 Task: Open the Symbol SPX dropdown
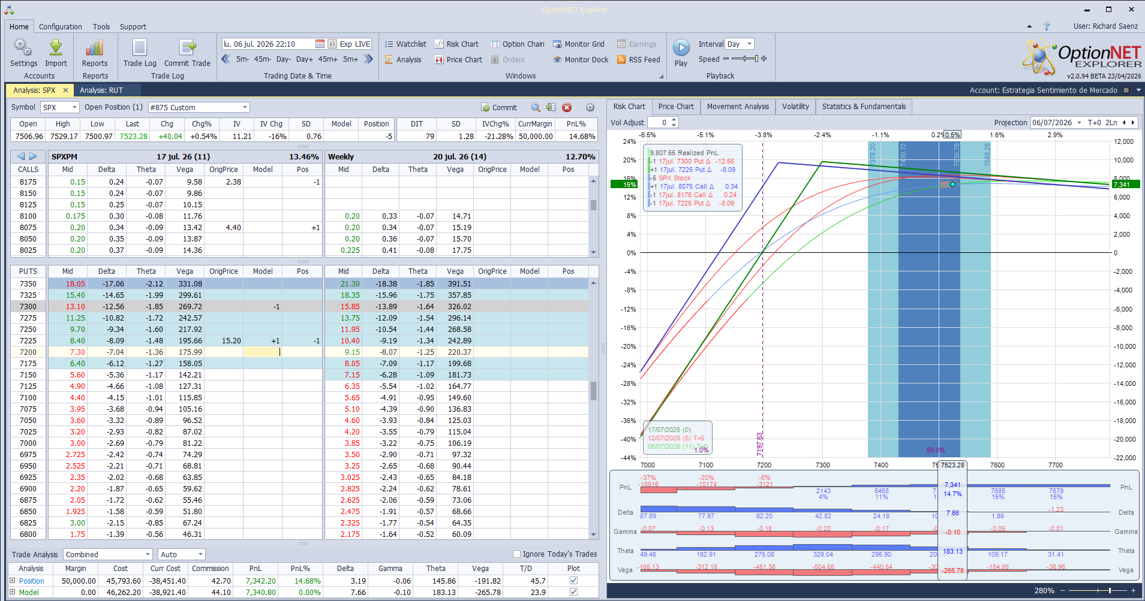pos(60,107)
